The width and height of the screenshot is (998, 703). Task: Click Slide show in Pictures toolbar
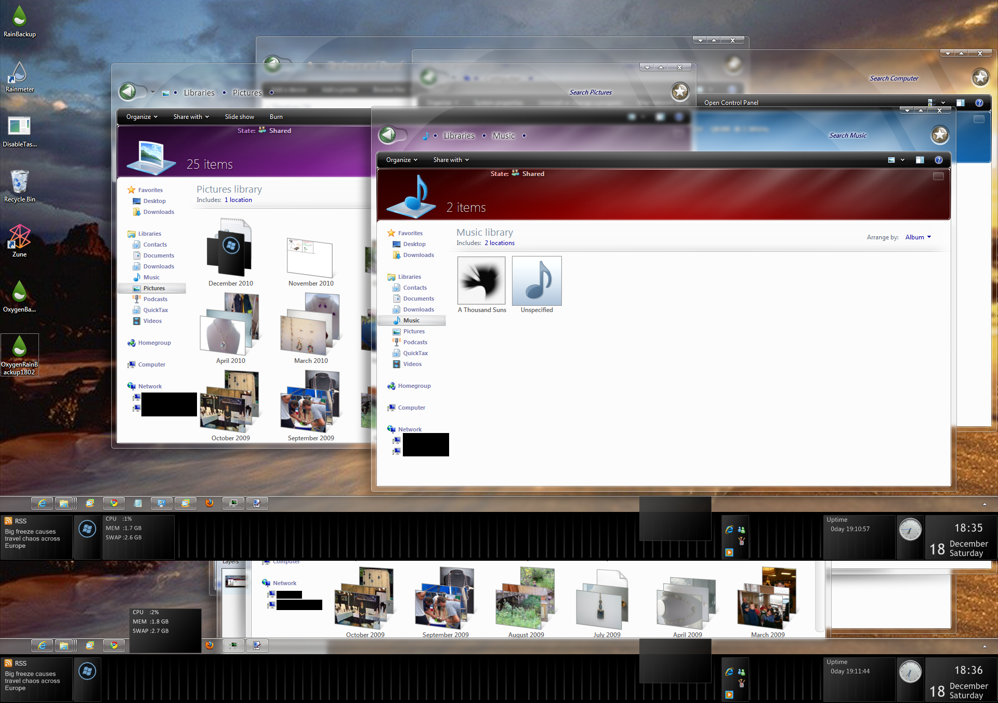click(x=239, y=117)
